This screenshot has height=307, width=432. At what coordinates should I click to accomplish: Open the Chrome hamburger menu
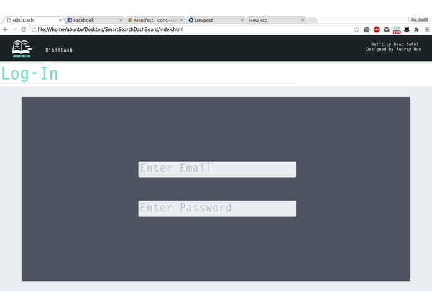(x=427, y=29)
